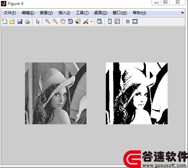Show plot tools and dock figure
Viewport: 188px width, 168px height.
tap(135, 22)
